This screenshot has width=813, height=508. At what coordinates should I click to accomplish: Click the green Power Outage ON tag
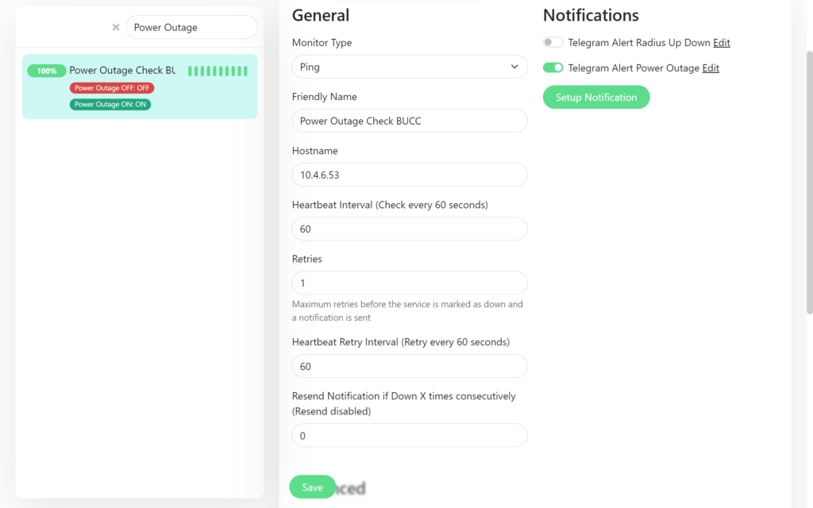(110, 104)
